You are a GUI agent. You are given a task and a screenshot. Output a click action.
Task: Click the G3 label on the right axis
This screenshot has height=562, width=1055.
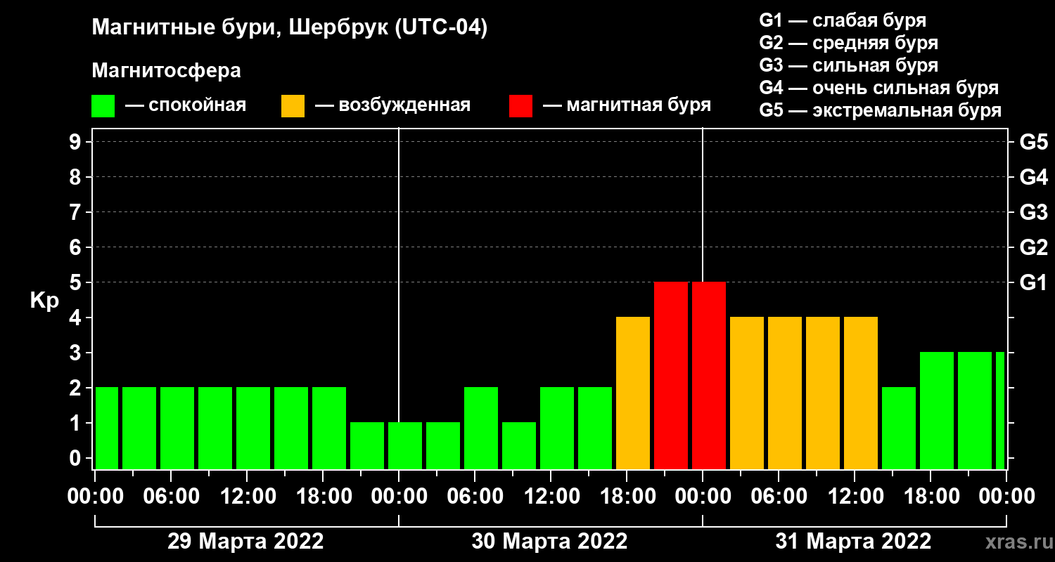(x=1033, y=212)
